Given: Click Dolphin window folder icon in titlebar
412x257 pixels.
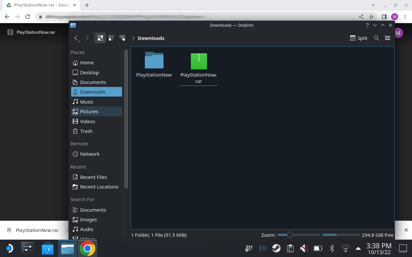Looking at the screenshot, I should pyautogui.click(x=73, y=25).
